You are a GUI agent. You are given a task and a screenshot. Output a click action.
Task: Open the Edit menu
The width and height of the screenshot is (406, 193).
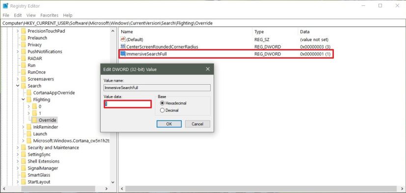[x=18, y=15]
